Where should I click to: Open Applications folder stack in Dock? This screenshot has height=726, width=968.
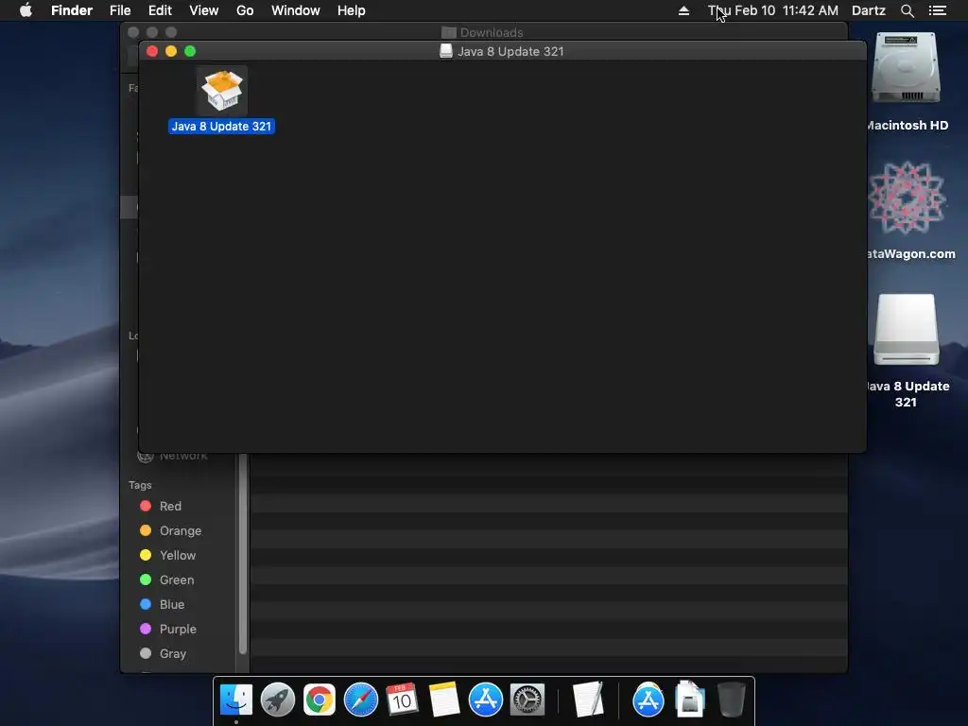point(648,700)
